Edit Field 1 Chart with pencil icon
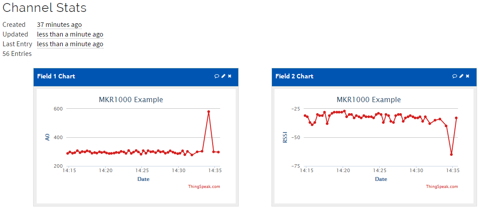481x210 pixels. point(223,76)
